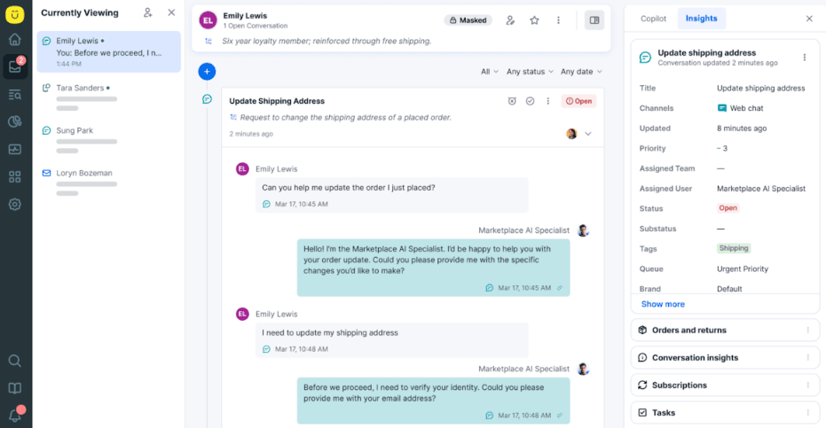Click the notification bell icon
Image resolution: width=826 pixels, height=428 pixels.
(15, 416)
